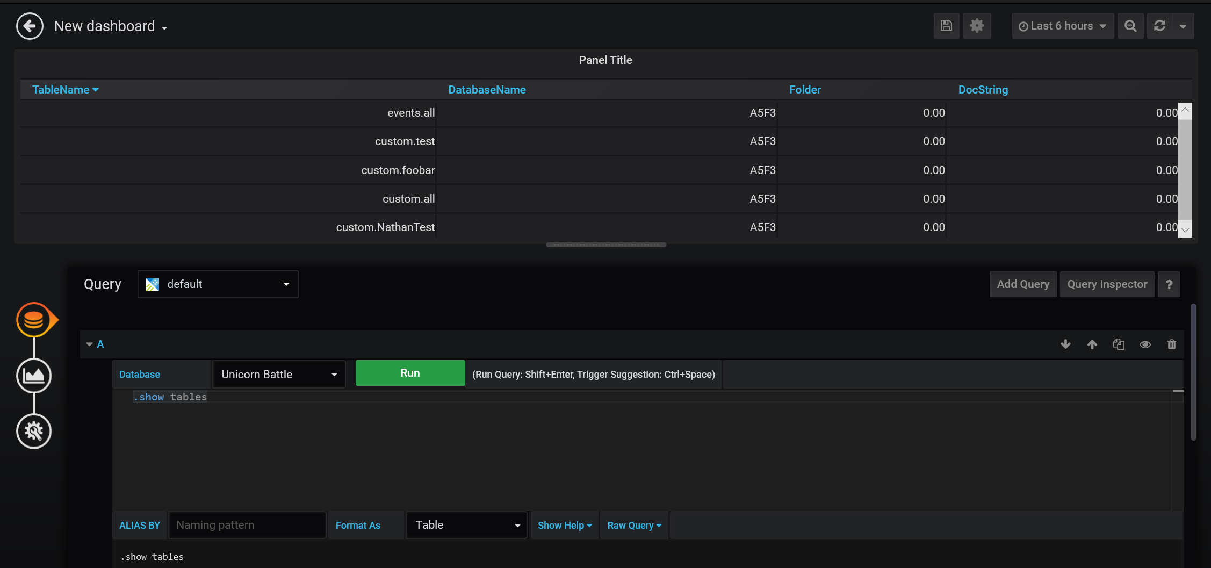The image size is (1211, 568).
Task: Refresh the dashboard
Action: (1159, 25)
